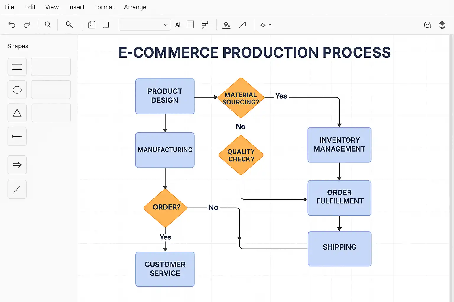Click the 'Yes' label beside MATERIAL SOURCING?
This screenshot has height=302, width=454.
[281, 96]
